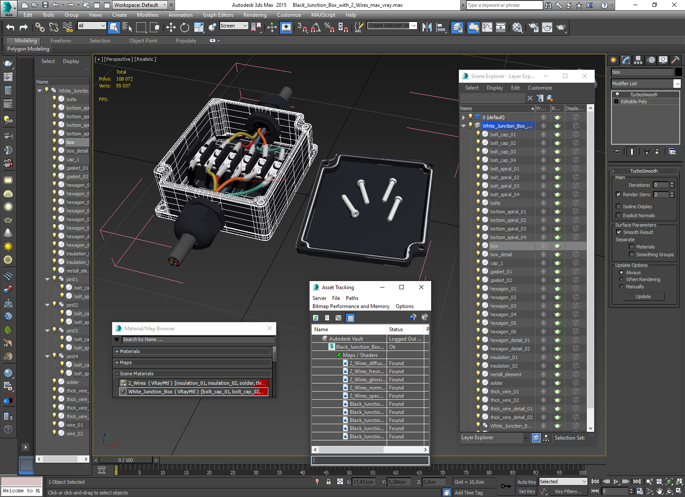
Task: Click Add Time Tag
Action: pos(468,493)
